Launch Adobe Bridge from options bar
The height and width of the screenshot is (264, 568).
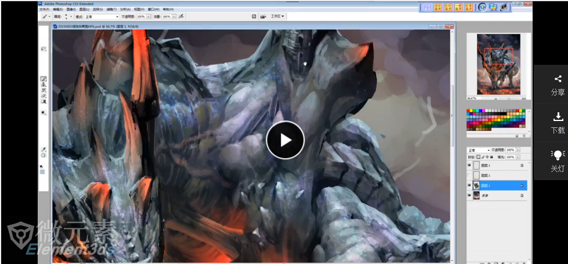click(263, 16)
